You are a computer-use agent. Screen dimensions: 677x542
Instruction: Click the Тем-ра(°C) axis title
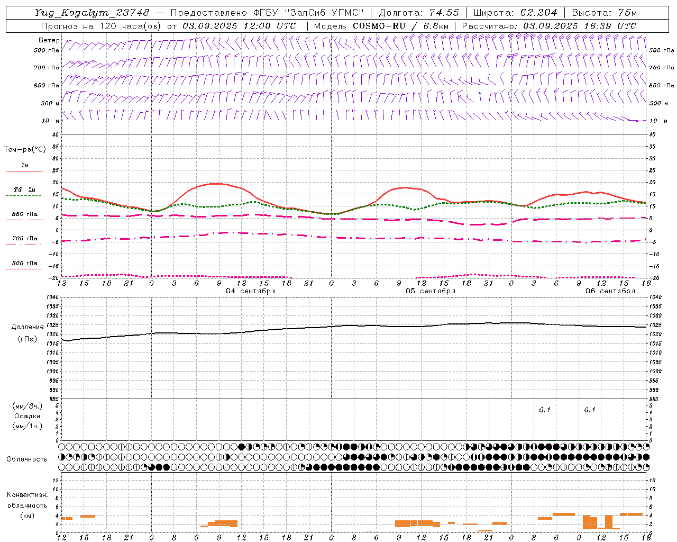coord(25,150)
